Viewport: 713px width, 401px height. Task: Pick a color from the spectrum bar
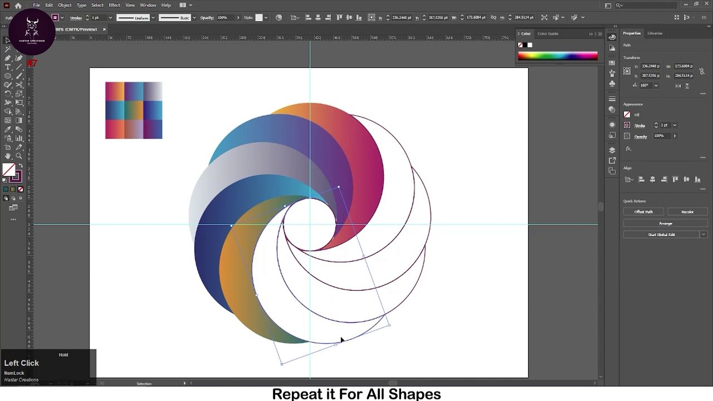pyautogui.click(x=558, y=56)
